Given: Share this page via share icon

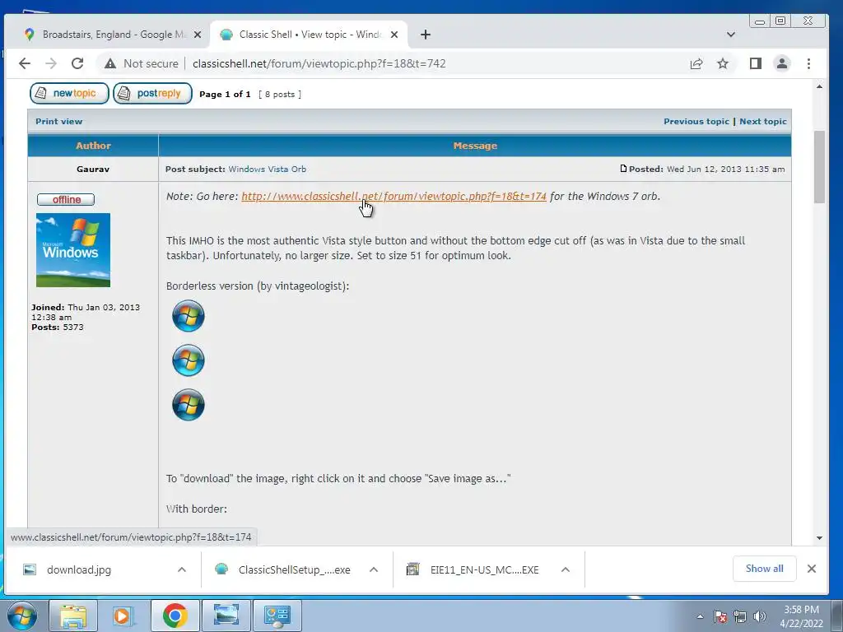Looking at the screenshot, I should point(696,63).
